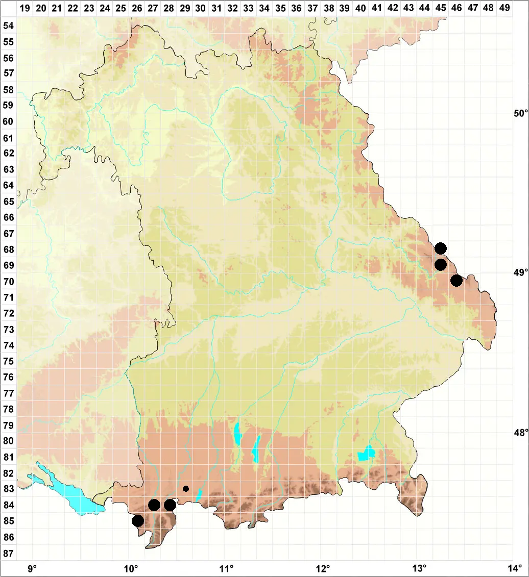This screenshot has height=577, width=529.
Task: Click row label 57
Action: tap(9, 73)
